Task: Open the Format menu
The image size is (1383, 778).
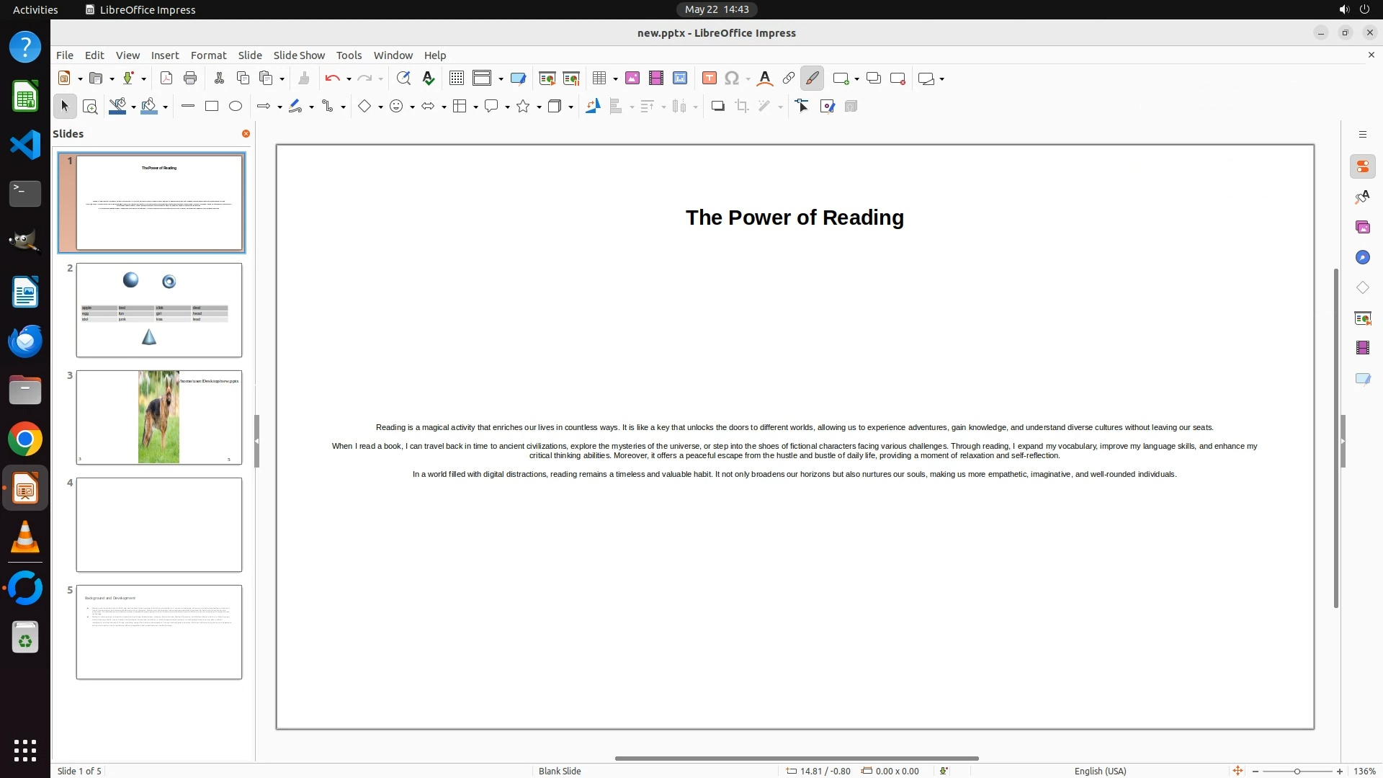Action: click(208, 55)
